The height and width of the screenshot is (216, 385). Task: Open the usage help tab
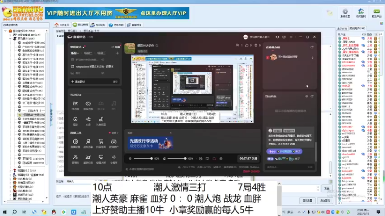tap(116, 25)
